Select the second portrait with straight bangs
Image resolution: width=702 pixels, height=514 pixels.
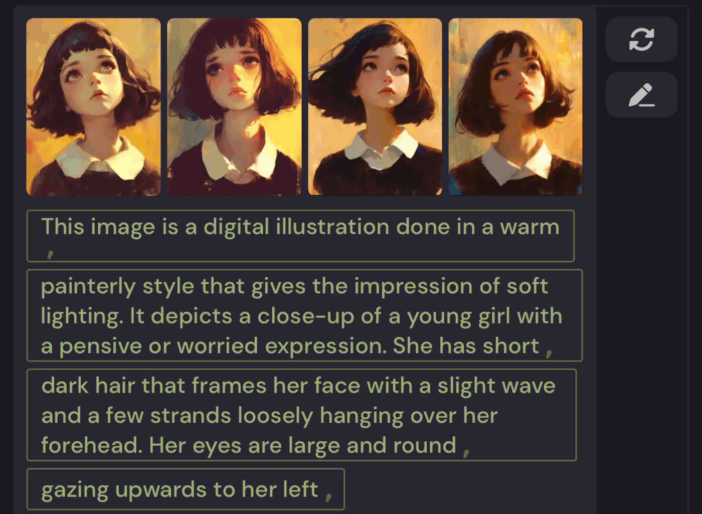click(x=234, y=107)
